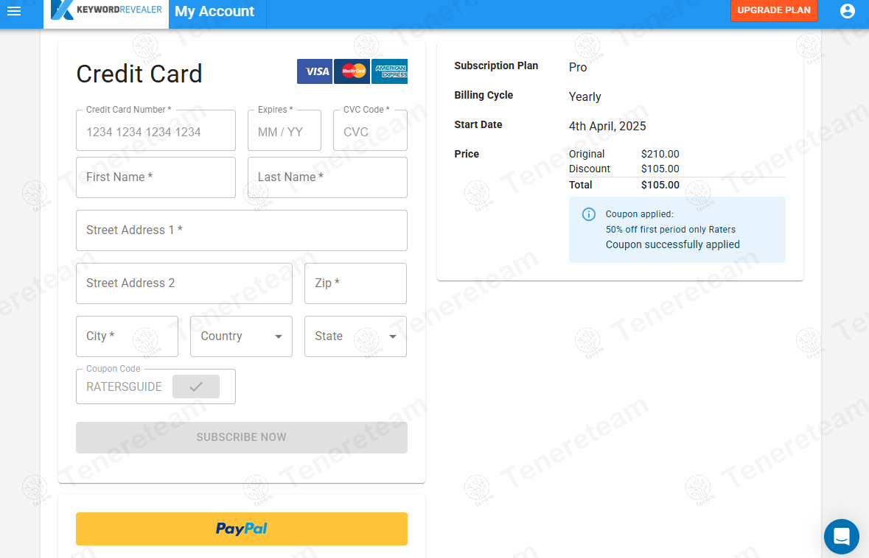Click the Billing Cycle label
The height and width of the screenshot is (558, 869).
(484, 95)
